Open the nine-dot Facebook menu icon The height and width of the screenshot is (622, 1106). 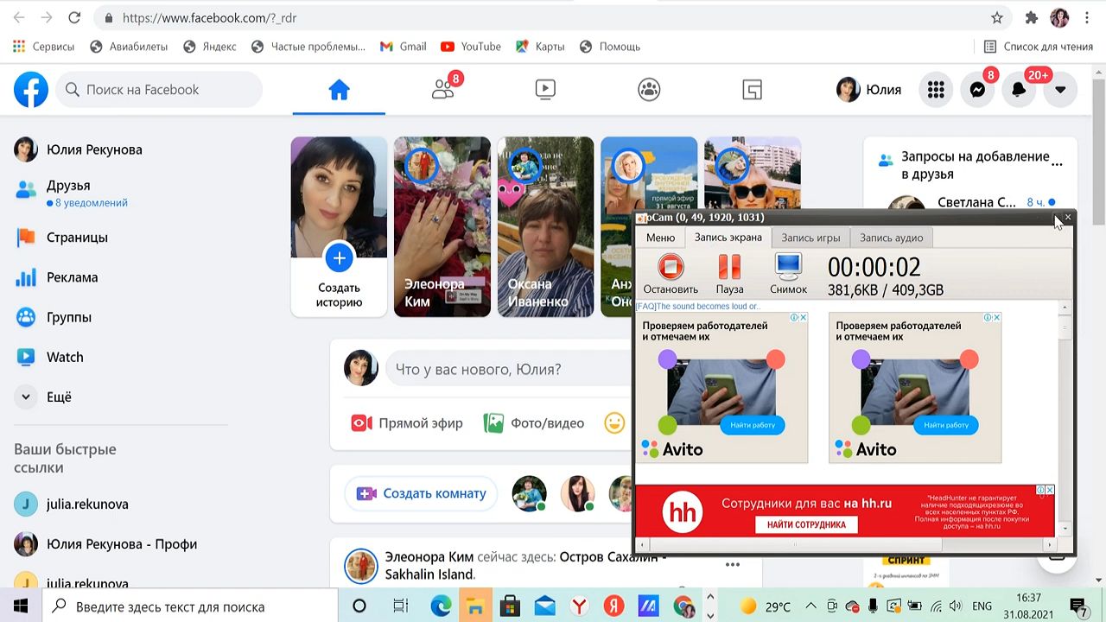(936, 90)
